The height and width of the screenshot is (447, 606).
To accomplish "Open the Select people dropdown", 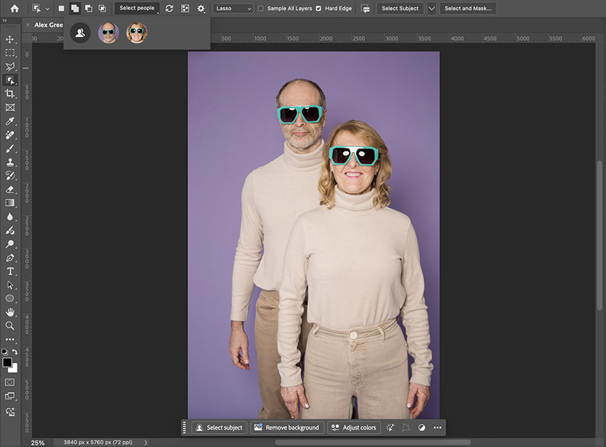I will 137,8.
